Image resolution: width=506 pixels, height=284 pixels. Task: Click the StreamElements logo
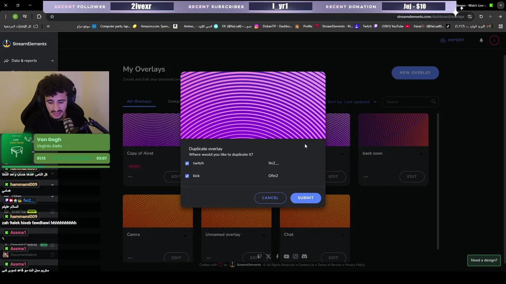25,44
